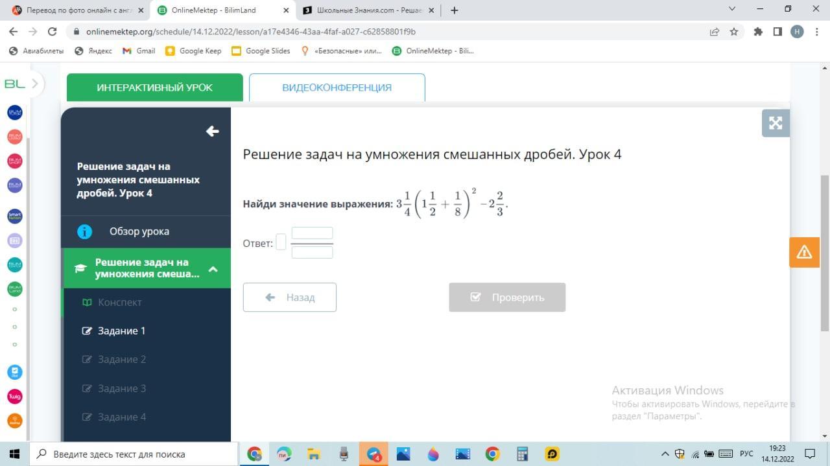Open Calculator from the taskbar

[x=523, y=454]
